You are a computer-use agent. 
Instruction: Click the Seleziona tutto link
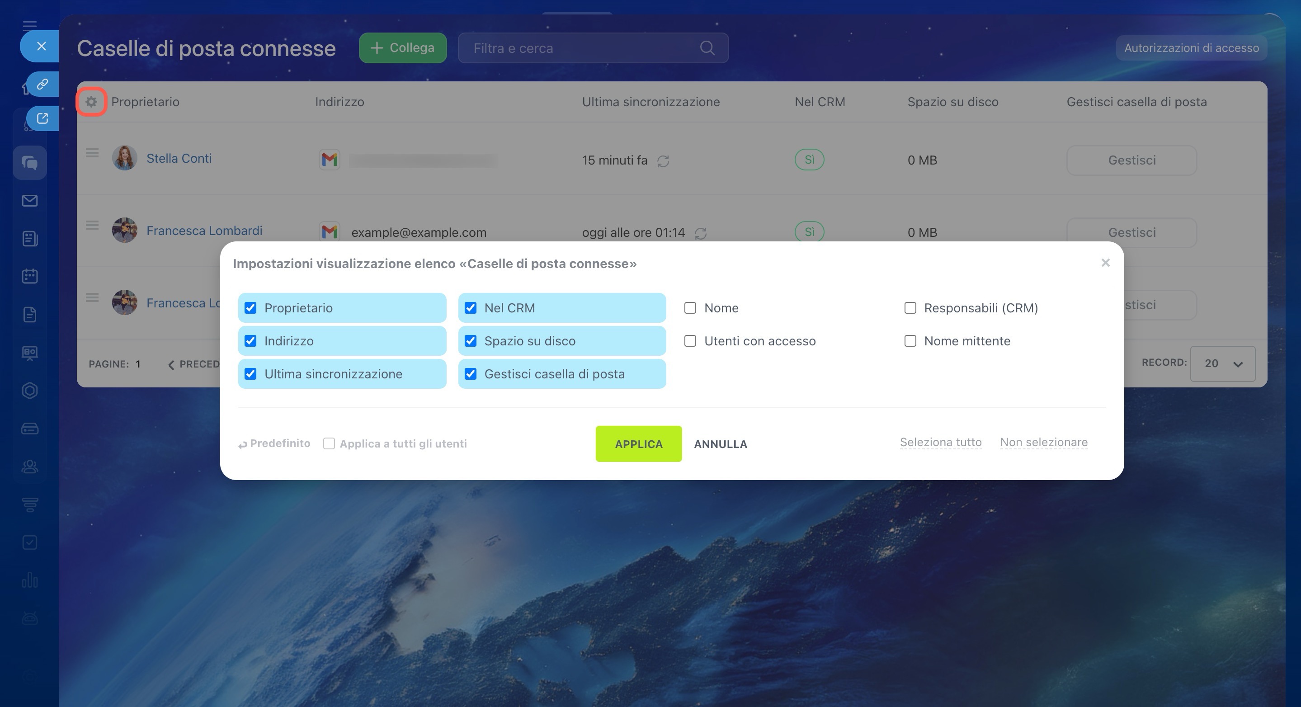(940, 443)
